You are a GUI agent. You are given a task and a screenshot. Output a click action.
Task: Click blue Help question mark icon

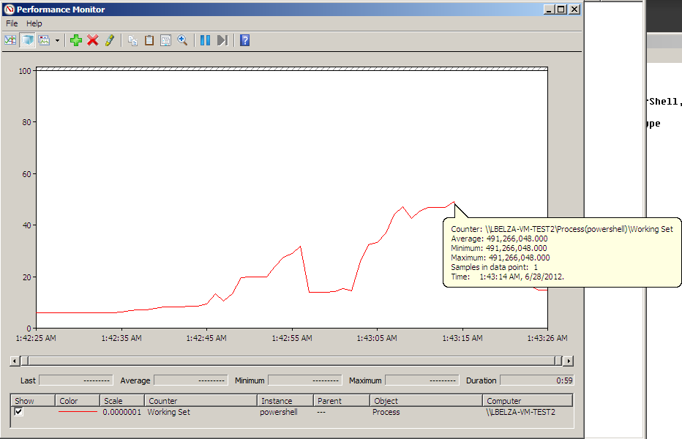tap(245, 40)
